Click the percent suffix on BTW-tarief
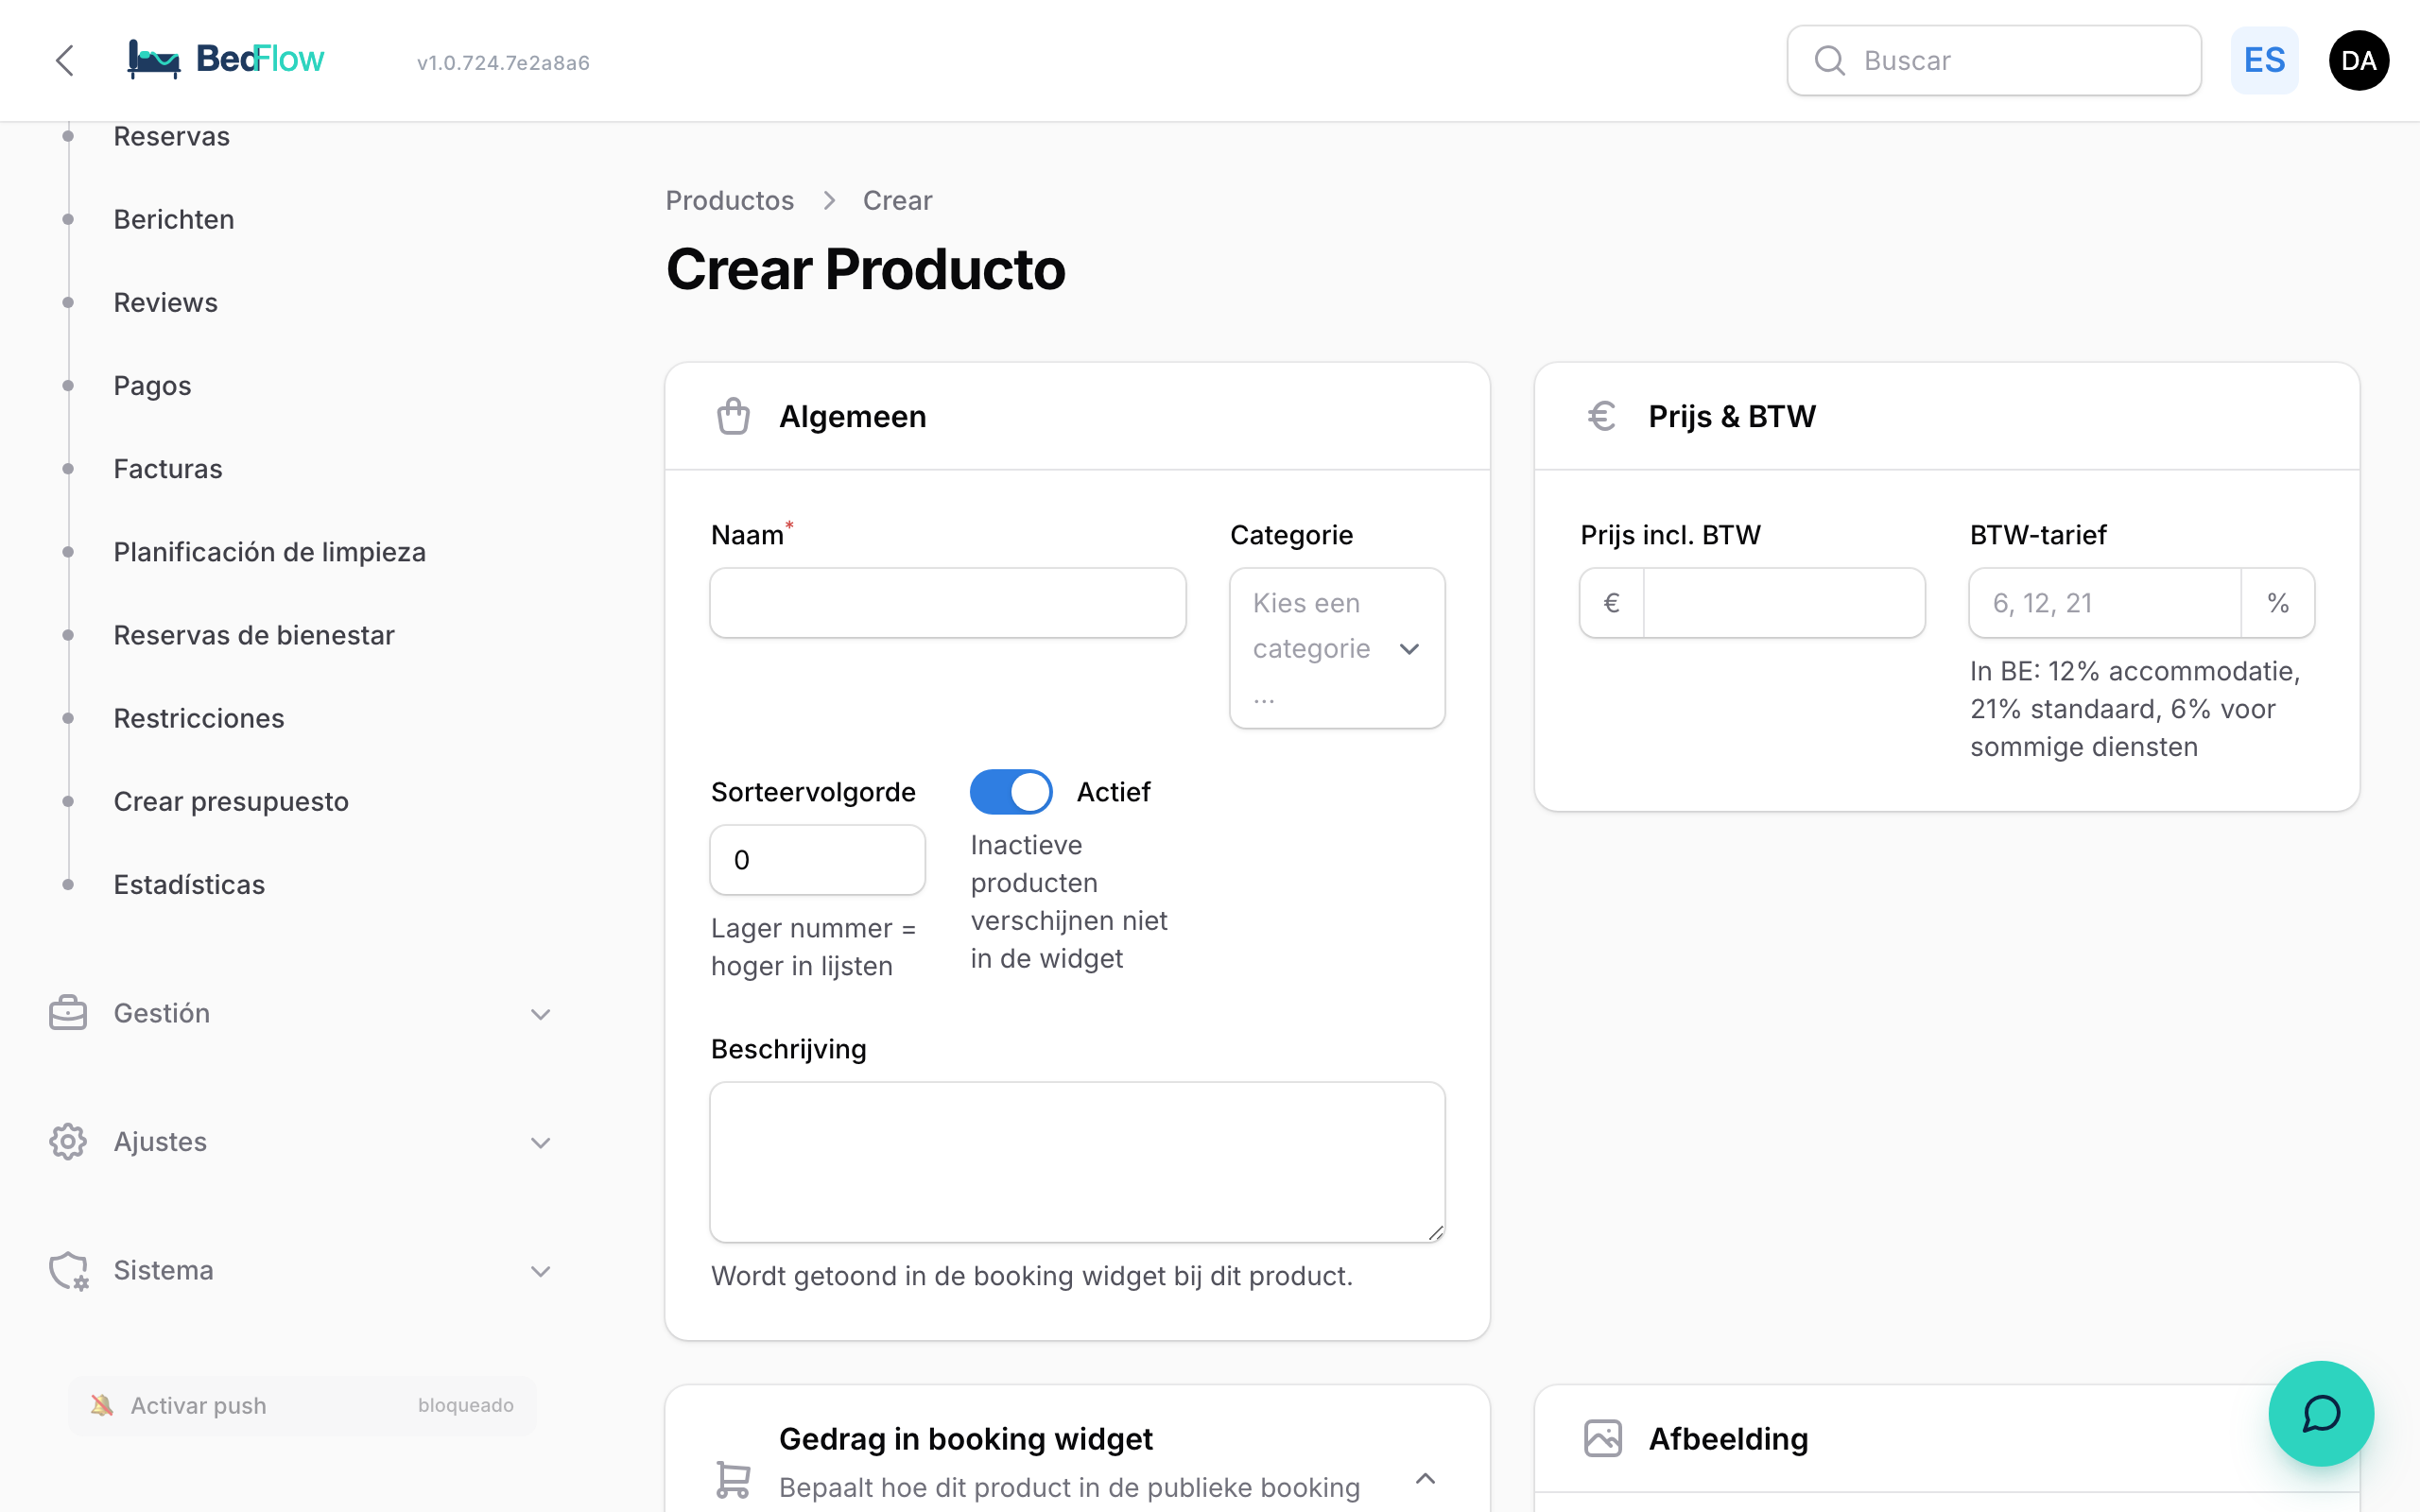2420x1512 pixels. point(2278,603)
